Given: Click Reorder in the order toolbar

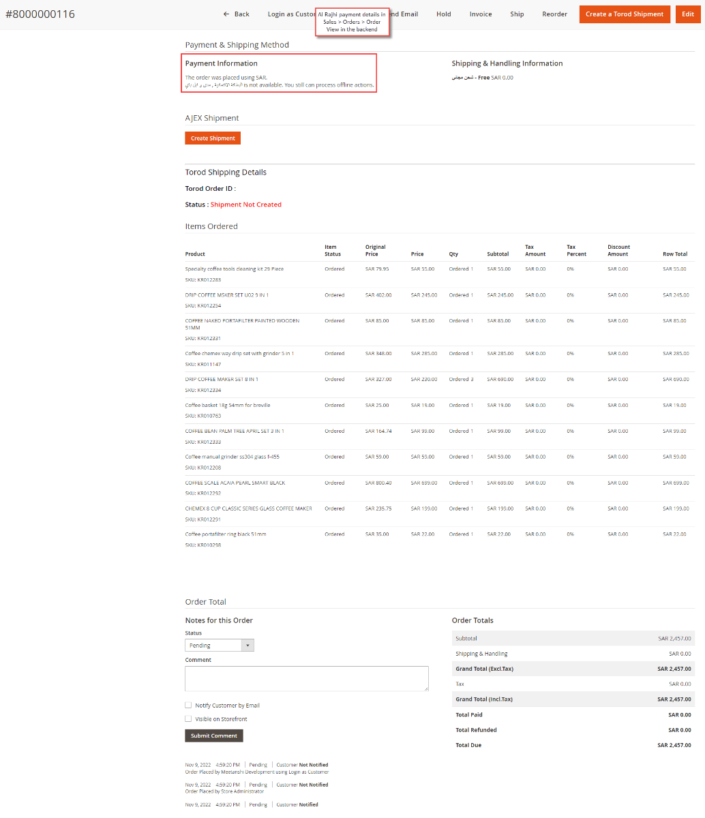Looking at the screenshot, I should [x=554, y=14].
